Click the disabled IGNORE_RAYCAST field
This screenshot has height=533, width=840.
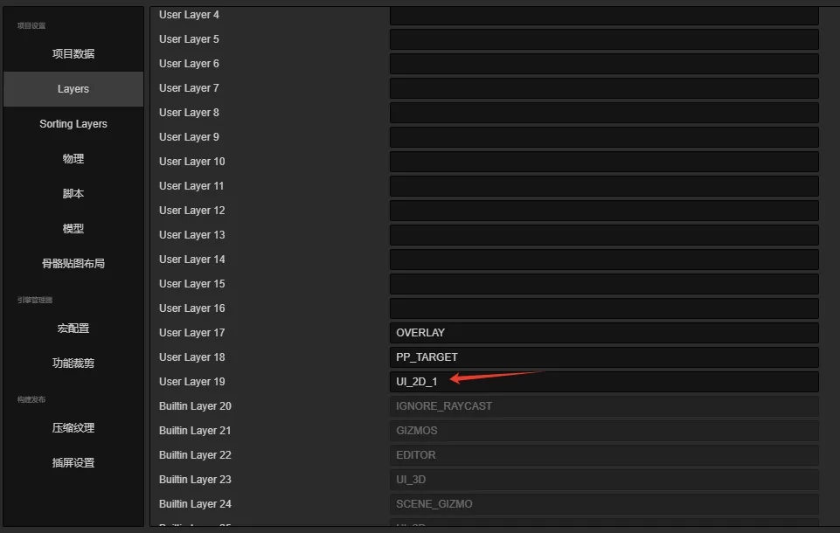click(604, 406)
